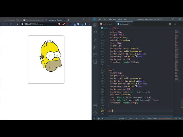Switch to the fondos de los simpson tab
This screenshot has height=137, width=183.
[x=33, y=20]
